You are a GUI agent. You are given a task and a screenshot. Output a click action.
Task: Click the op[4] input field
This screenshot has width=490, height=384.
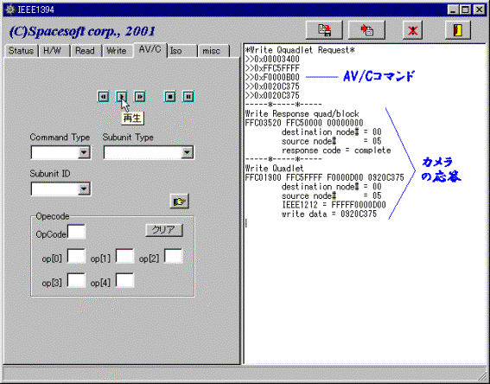[x=125, y=280]
